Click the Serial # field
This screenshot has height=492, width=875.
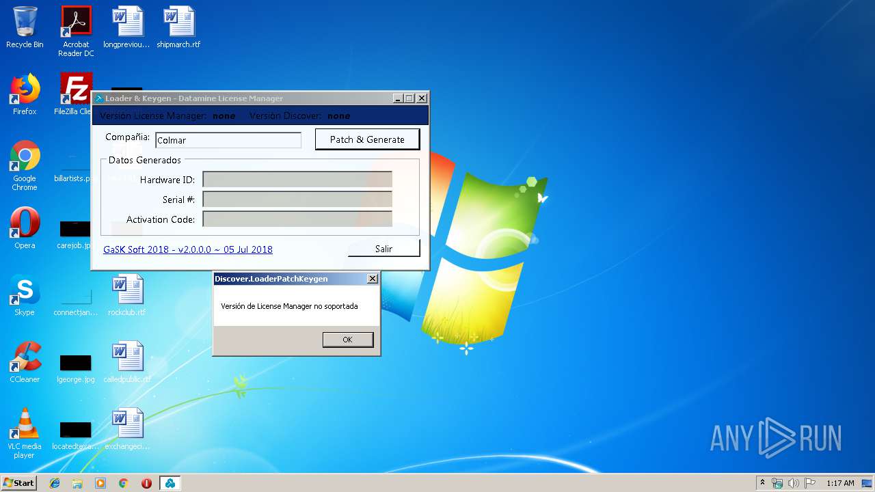[x=297, y=200]
